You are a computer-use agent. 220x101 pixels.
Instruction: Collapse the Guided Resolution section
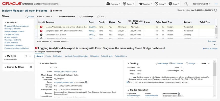128,90
